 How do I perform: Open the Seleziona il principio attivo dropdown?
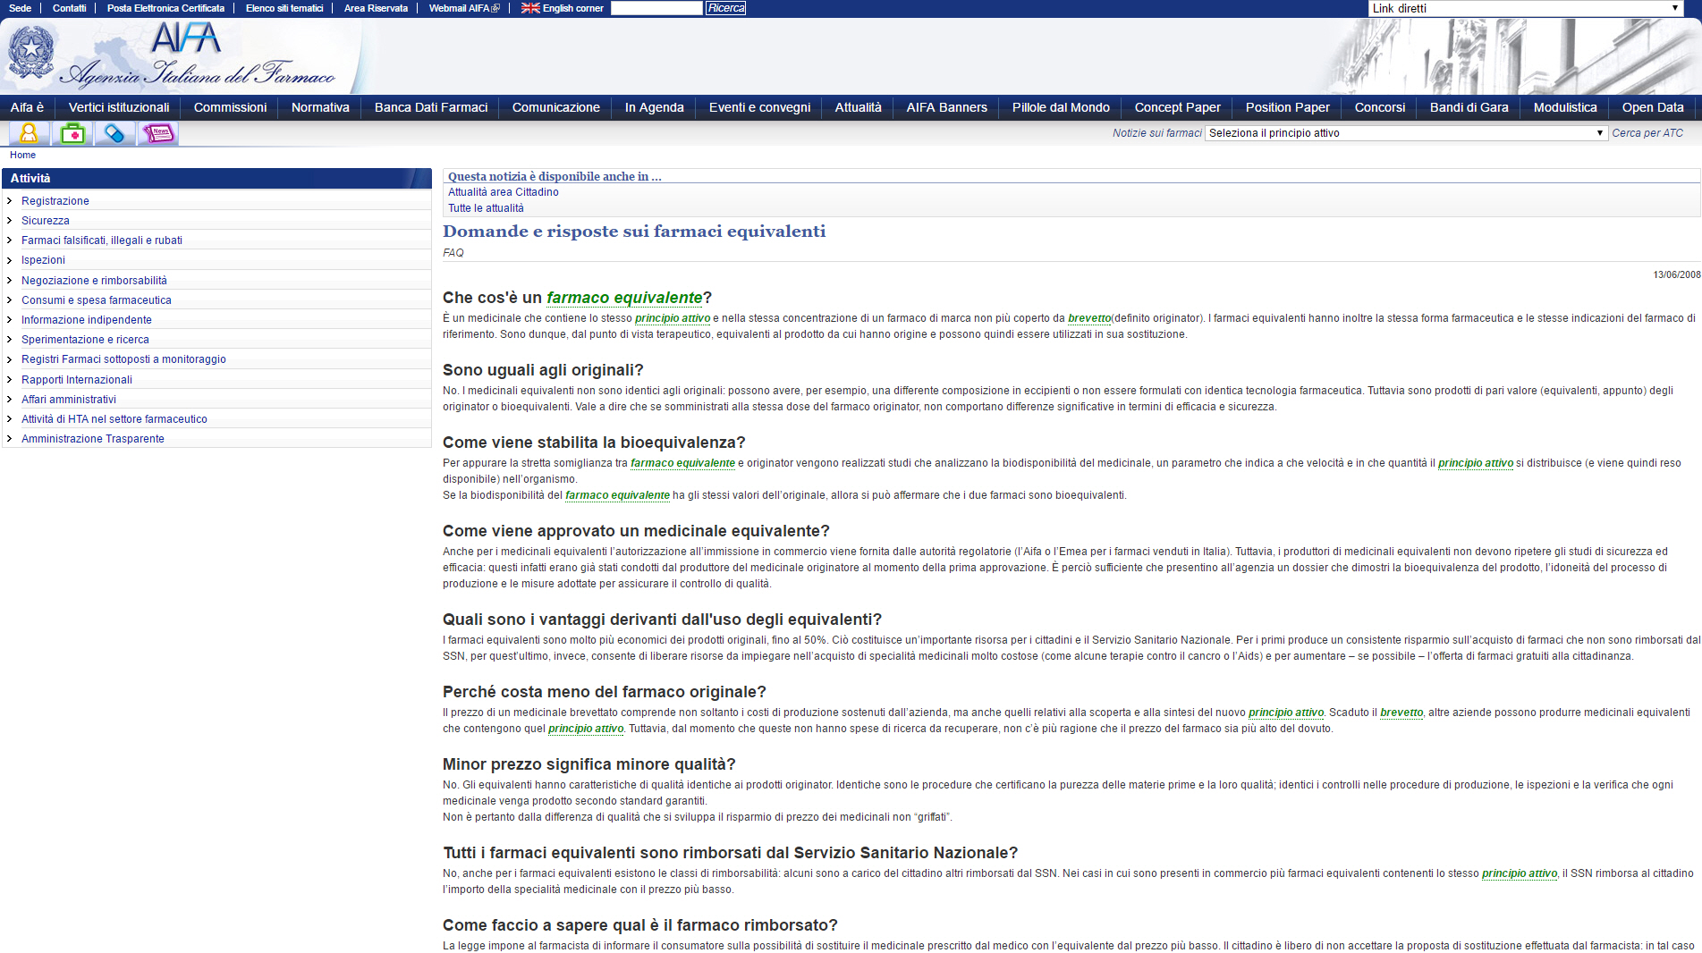click(1406, 133)
